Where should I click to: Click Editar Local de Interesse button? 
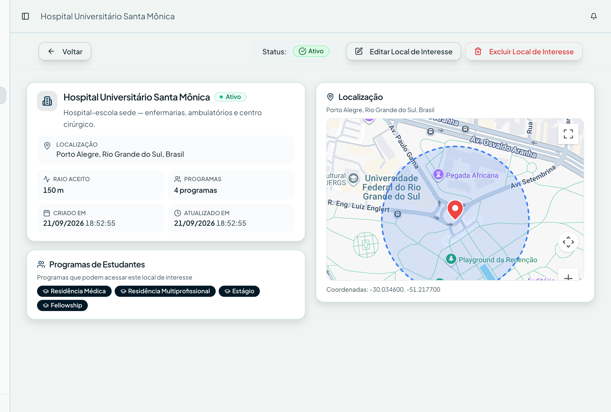click(x=403, y=51)
